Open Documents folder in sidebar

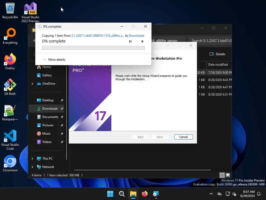[48, 117]
